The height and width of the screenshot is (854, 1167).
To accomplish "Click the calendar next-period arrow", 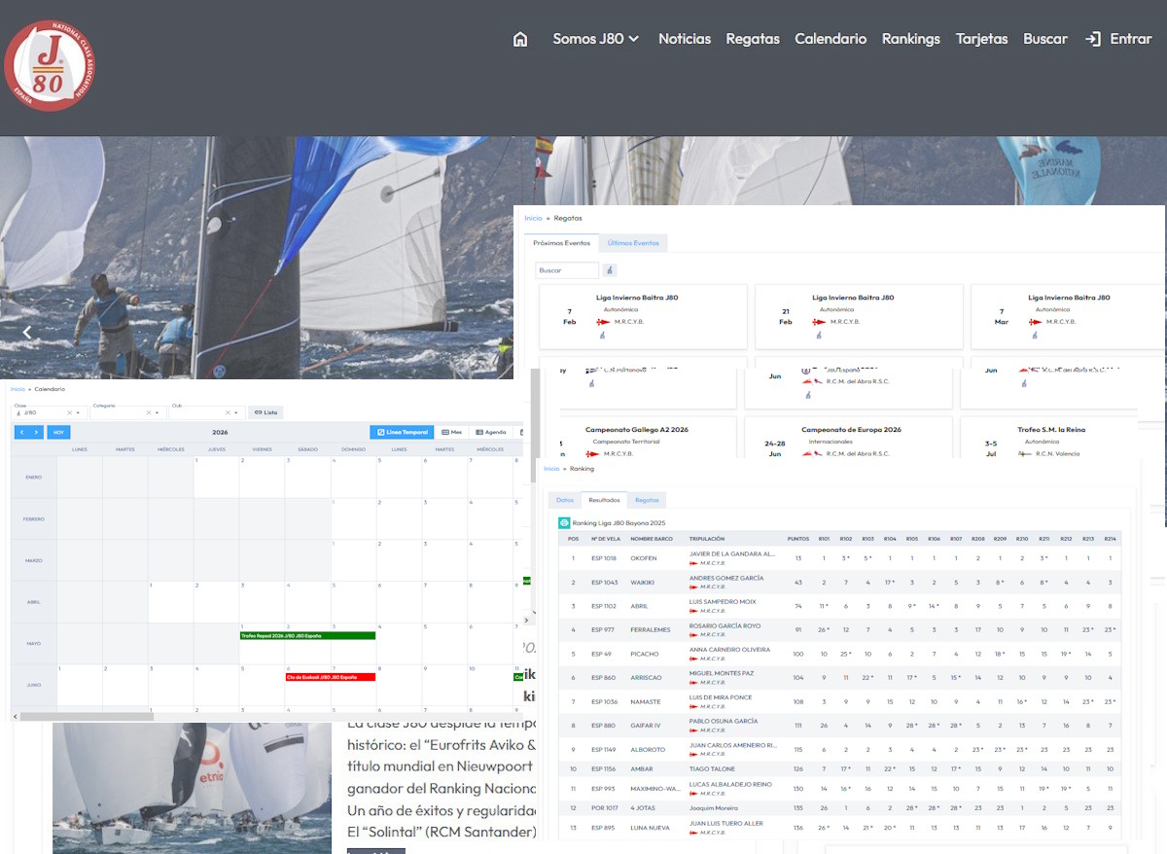I will (x=36, y=432).
